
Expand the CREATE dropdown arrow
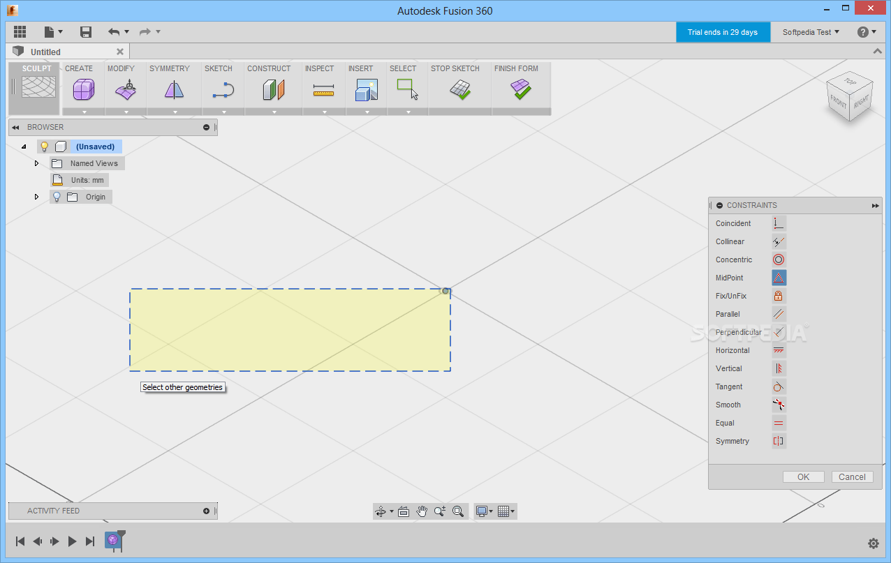(84, 112)
